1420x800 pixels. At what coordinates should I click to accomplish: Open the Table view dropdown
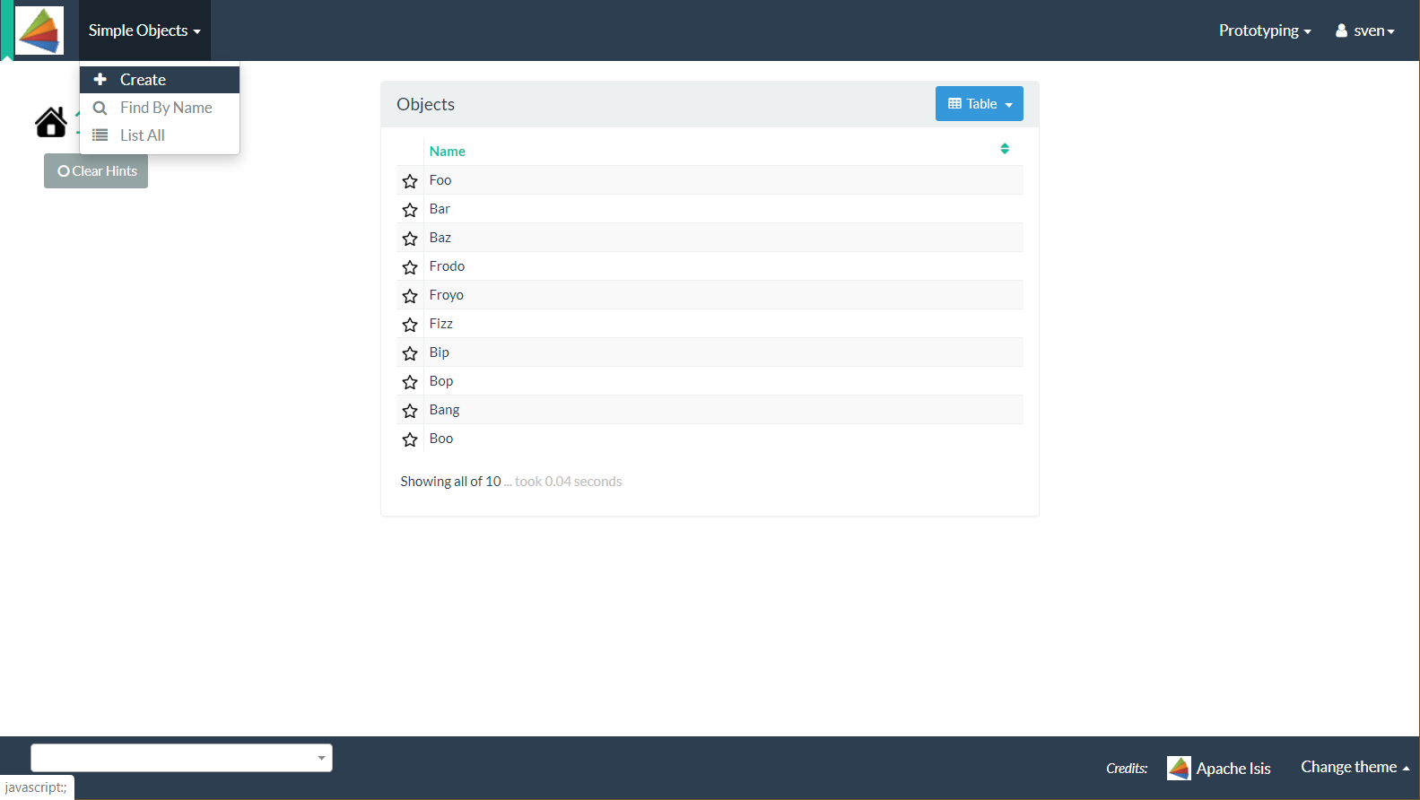[979, 104]
